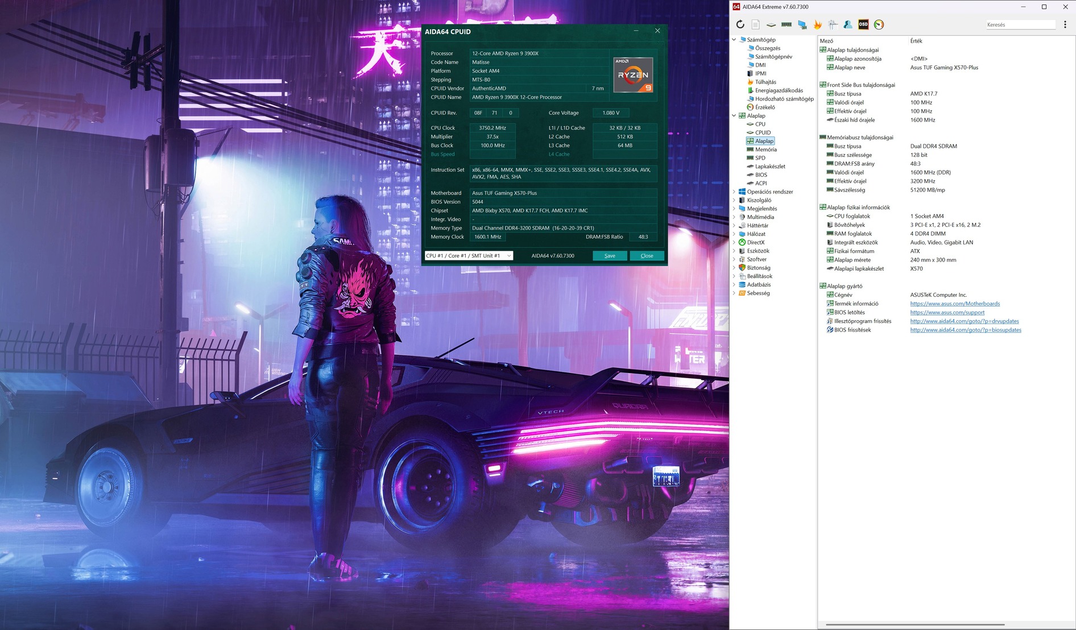Click the Core Voltage 1.080 V value
This screenshot has height=630, width=1076.
(x=611, y=113)
